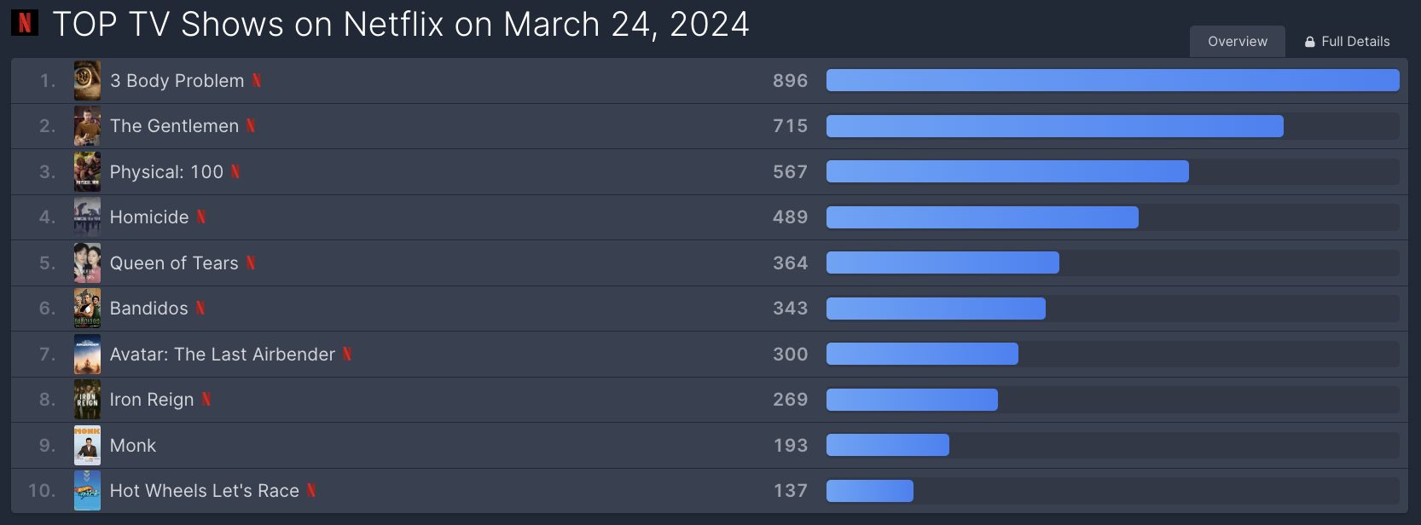Click the Hot Wheels Let's Race poster thumbnail

coord(87,491)
